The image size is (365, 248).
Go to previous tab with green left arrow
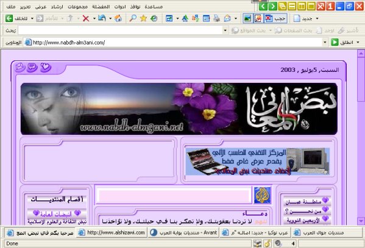coord(263,6)
